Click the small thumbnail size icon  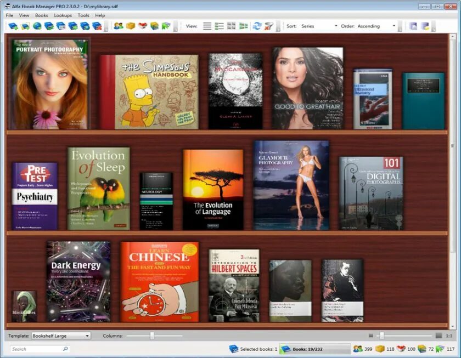pos(371,336)
